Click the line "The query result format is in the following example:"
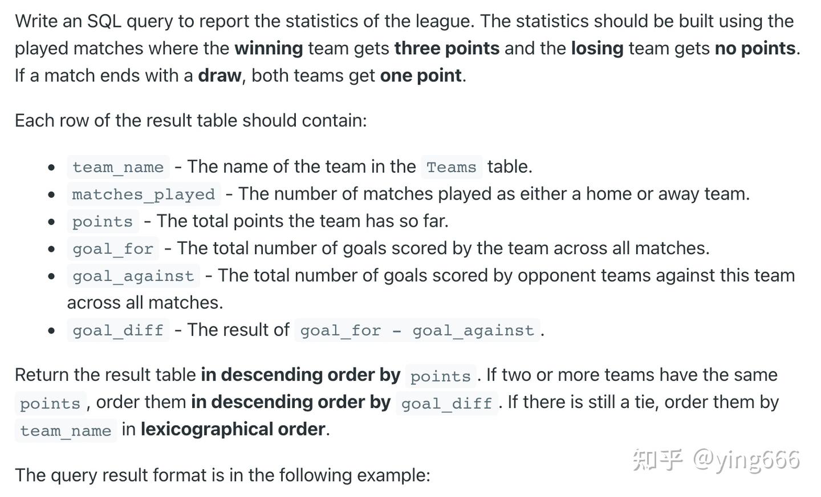Image resolution: width=821 pixels, height=497 pixels. (222, 475)
